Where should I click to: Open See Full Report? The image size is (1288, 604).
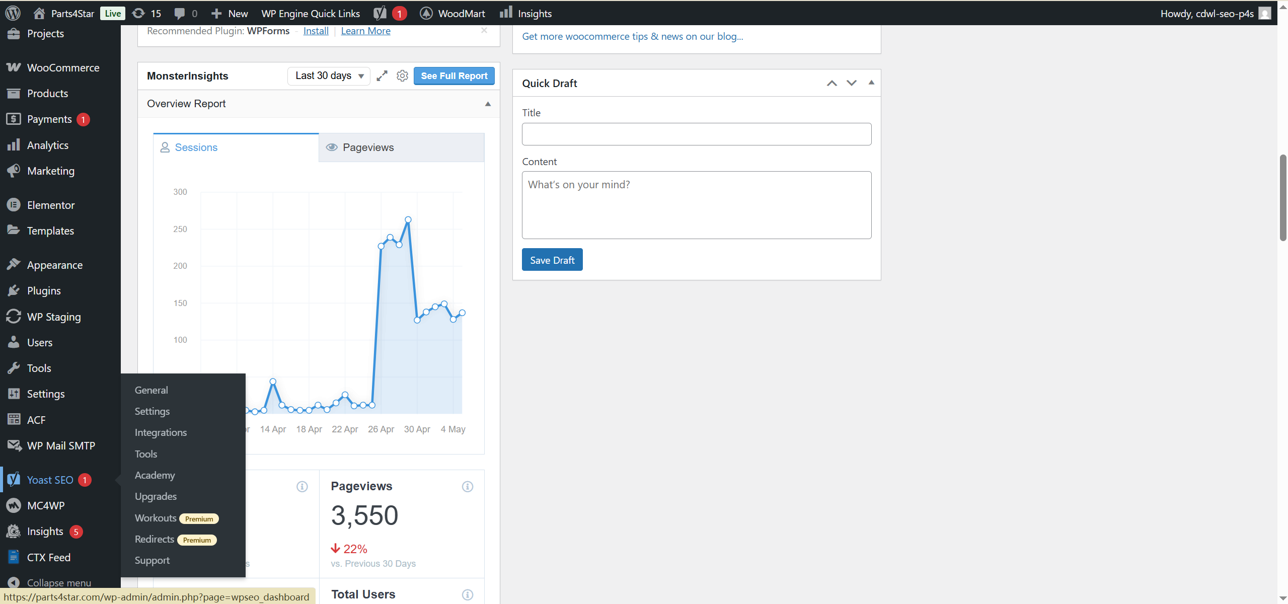click(453, 75)
